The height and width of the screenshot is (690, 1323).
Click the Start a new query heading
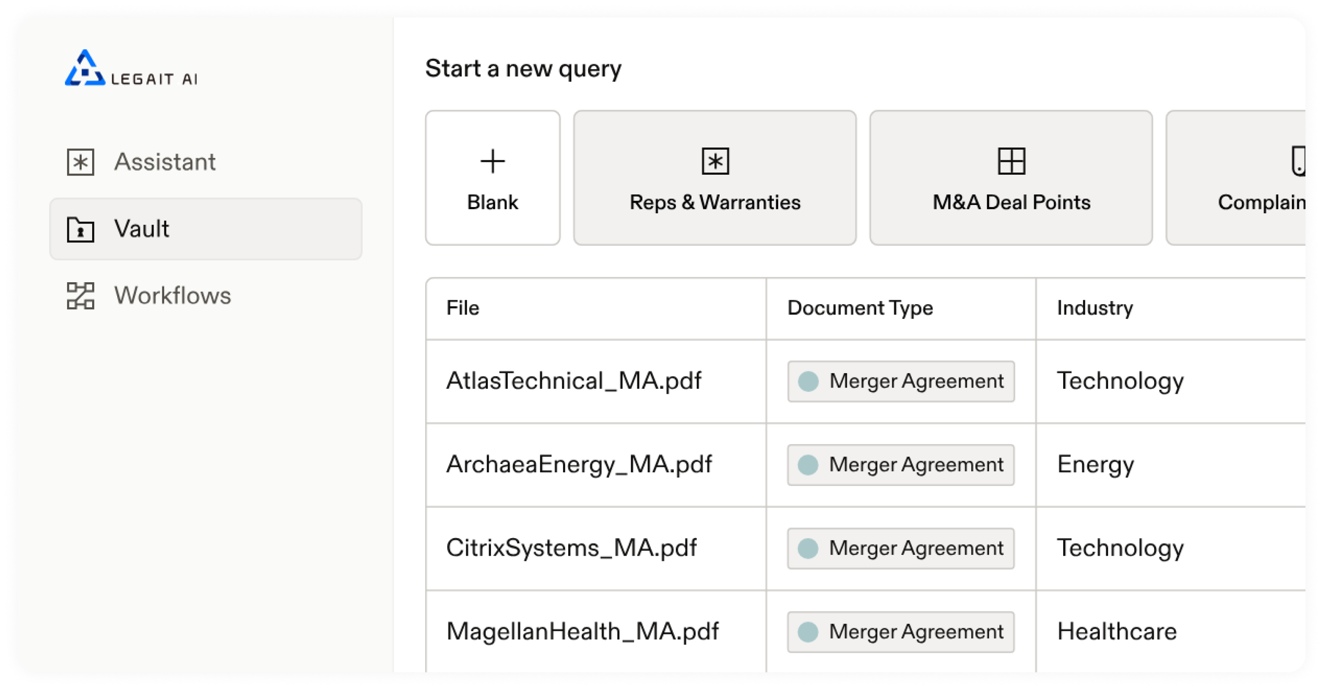(523, 69)
